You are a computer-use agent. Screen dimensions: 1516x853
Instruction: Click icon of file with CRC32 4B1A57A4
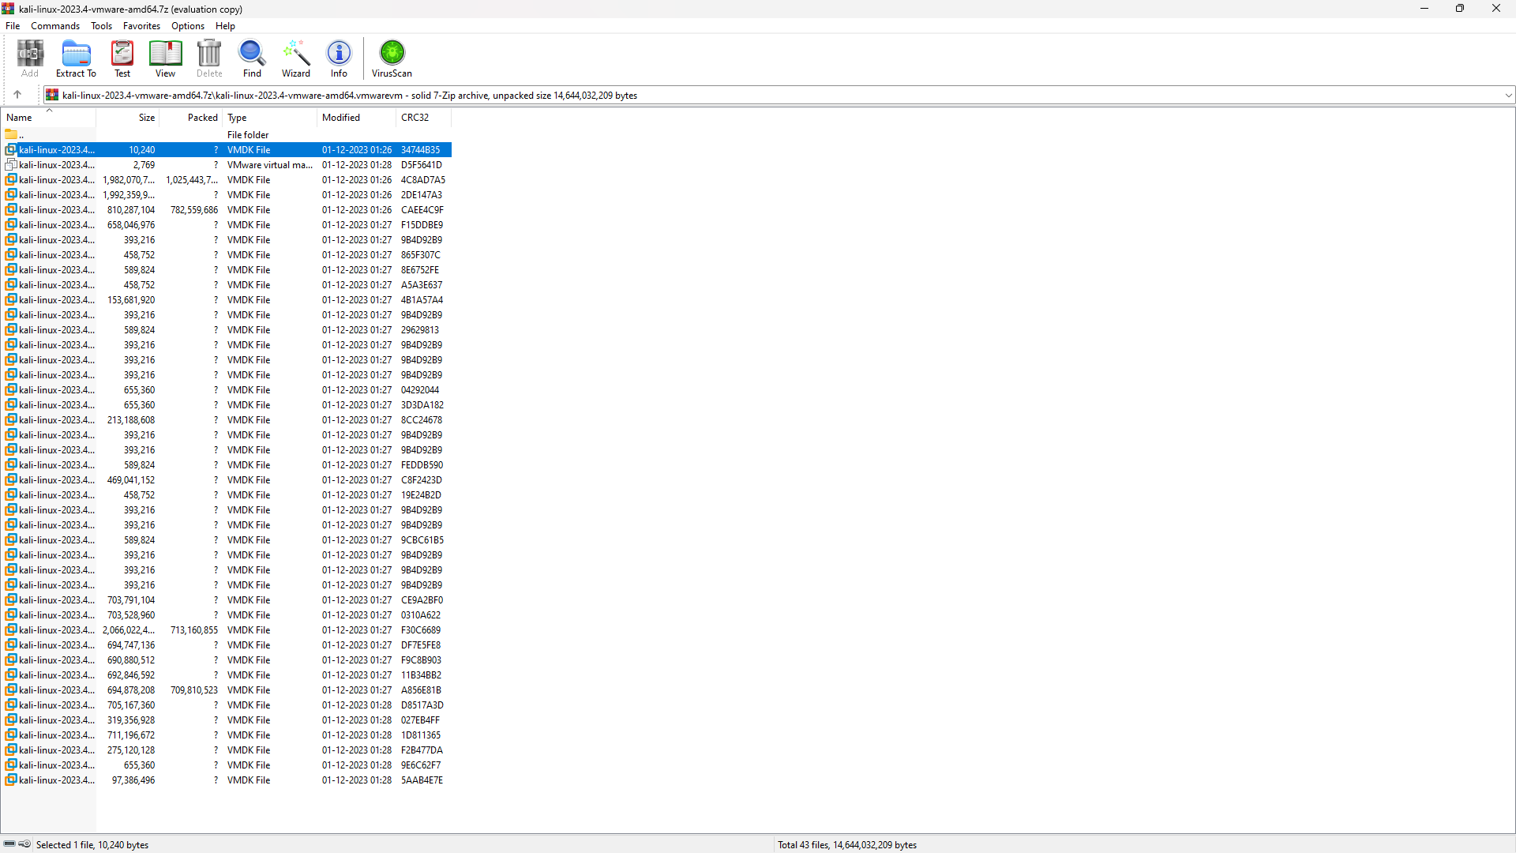(x=11, y=300)
